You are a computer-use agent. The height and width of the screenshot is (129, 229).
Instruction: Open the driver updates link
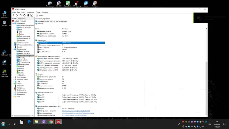74,115
